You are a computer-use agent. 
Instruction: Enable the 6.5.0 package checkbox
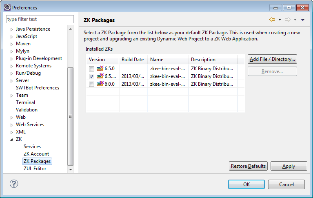pos(92,69)
